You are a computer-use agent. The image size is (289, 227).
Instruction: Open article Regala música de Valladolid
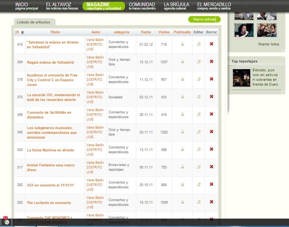click(x=50, y=63)
